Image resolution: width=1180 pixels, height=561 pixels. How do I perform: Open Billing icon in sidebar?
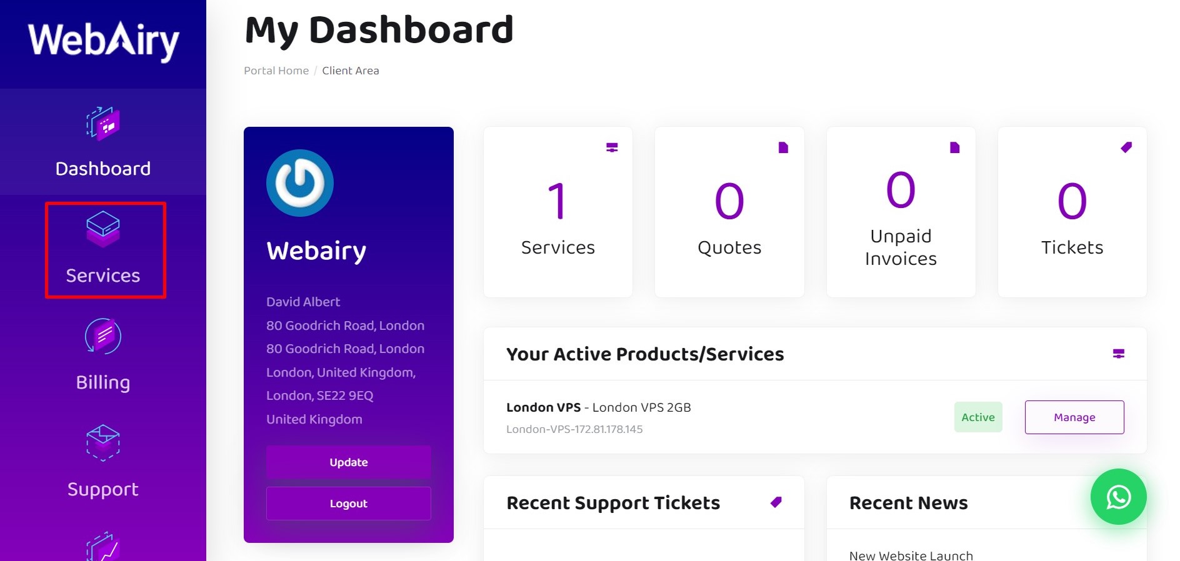[x=103, y=336]
